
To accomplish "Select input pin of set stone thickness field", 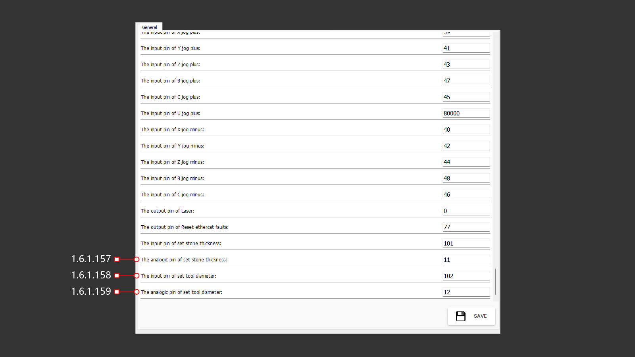I will 466,244.
